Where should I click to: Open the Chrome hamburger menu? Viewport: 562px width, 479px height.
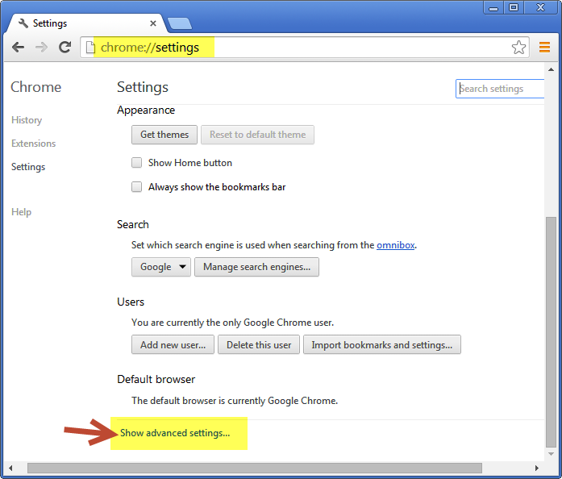[x=544, y=47]
